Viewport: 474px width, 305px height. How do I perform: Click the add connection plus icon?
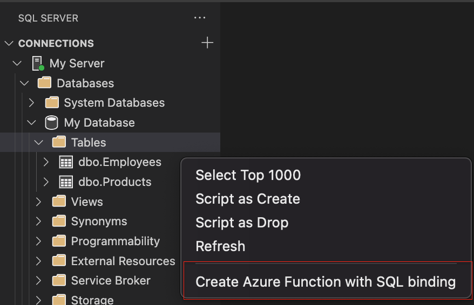tap(207, 43)
